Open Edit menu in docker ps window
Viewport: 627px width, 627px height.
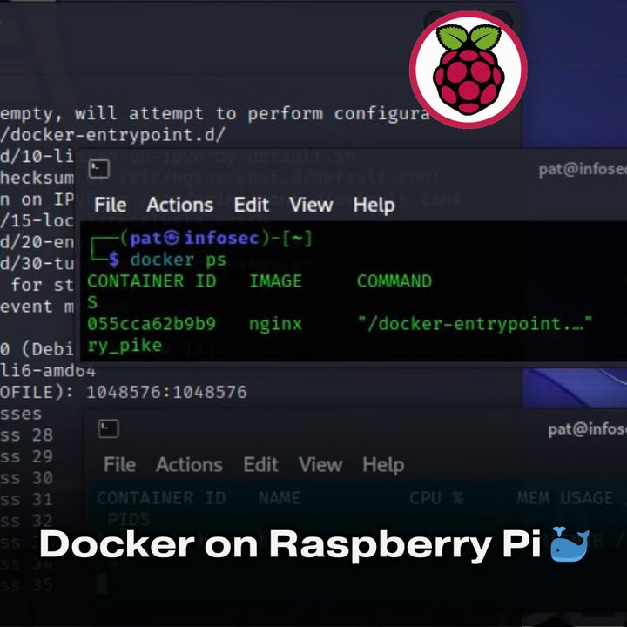point(252,206)
